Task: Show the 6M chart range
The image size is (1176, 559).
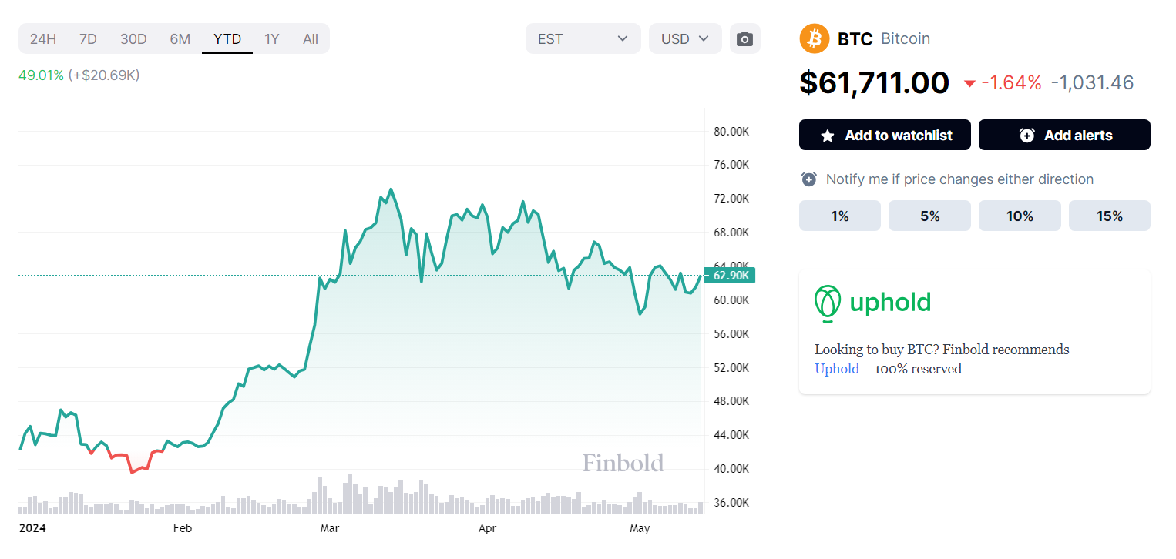Action: 180,38
